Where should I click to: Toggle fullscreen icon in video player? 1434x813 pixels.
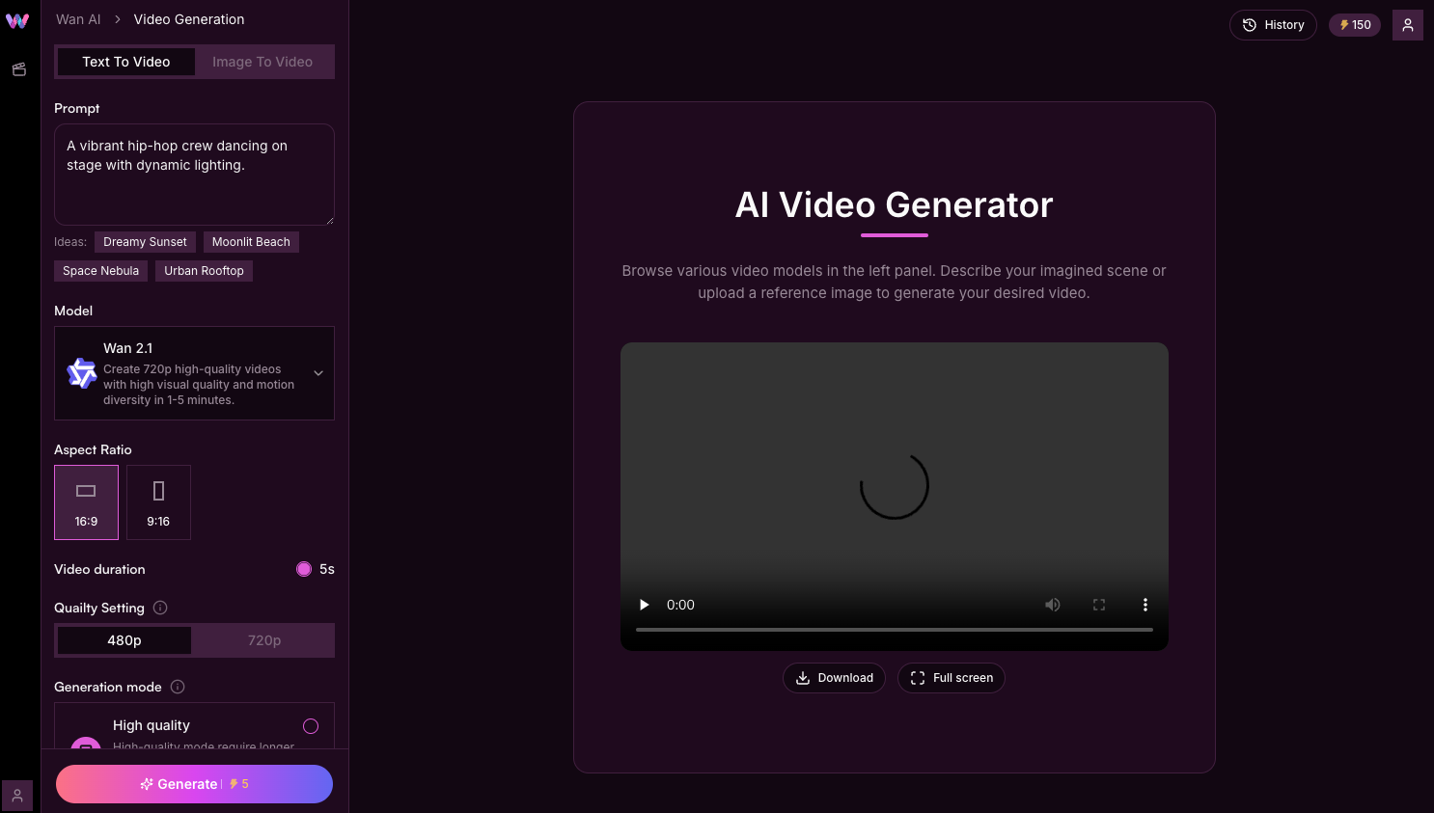(1099, 605)
